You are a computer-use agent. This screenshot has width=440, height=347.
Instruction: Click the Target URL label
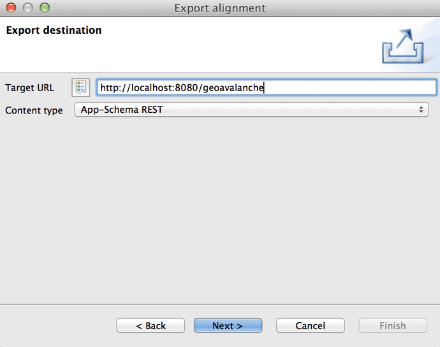29,88
